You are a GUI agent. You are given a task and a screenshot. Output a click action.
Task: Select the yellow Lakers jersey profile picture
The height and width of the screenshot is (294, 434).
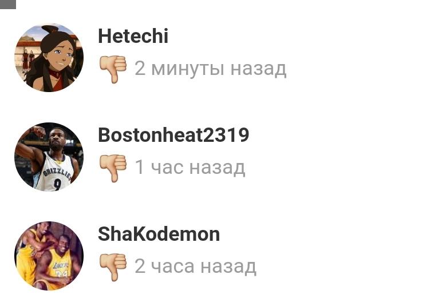pos(49,256)
